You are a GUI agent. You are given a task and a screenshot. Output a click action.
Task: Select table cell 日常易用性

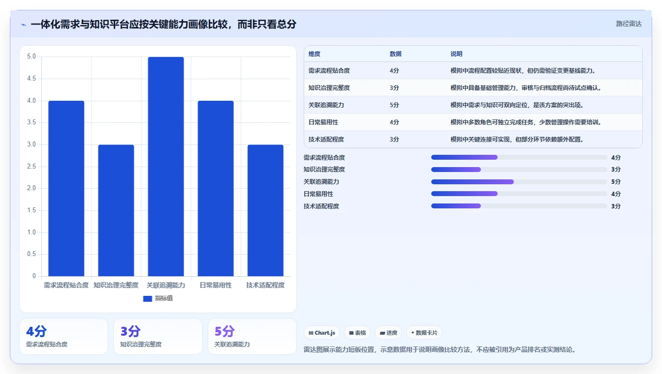tap(323, 122)
